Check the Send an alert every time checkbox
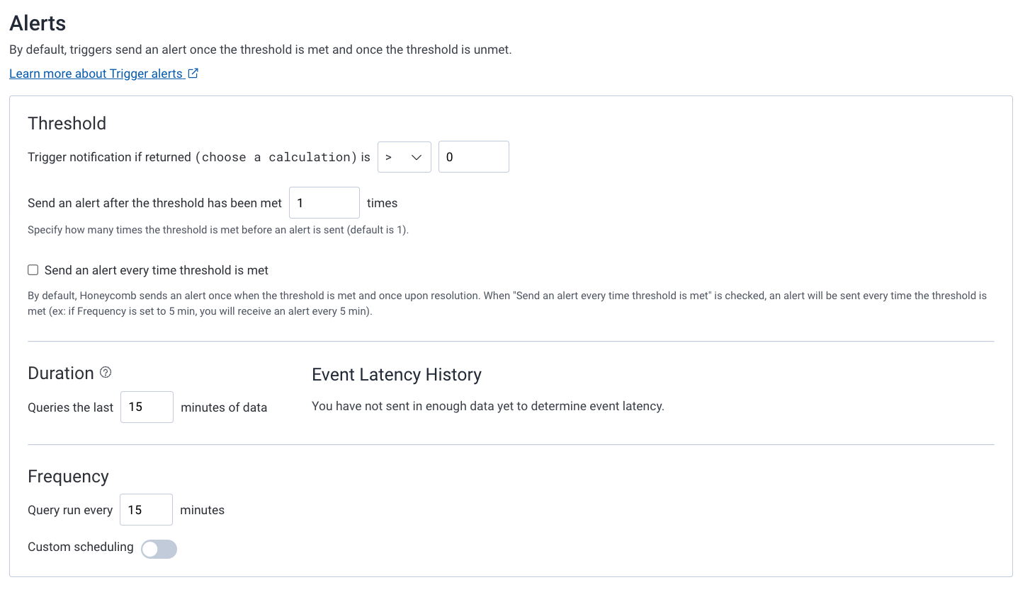This screenshot has height=592, width=1030. pos(33,270)
